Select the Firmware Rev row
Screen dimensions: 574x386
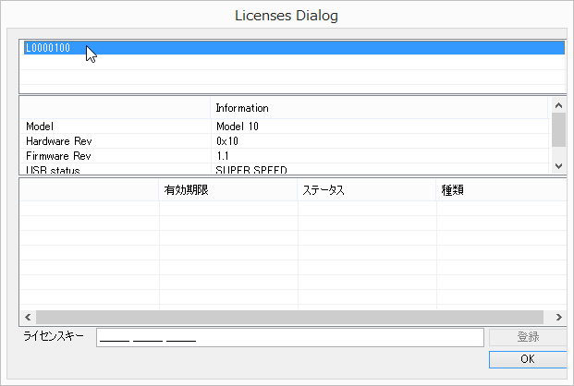click(x=58, y=156)
